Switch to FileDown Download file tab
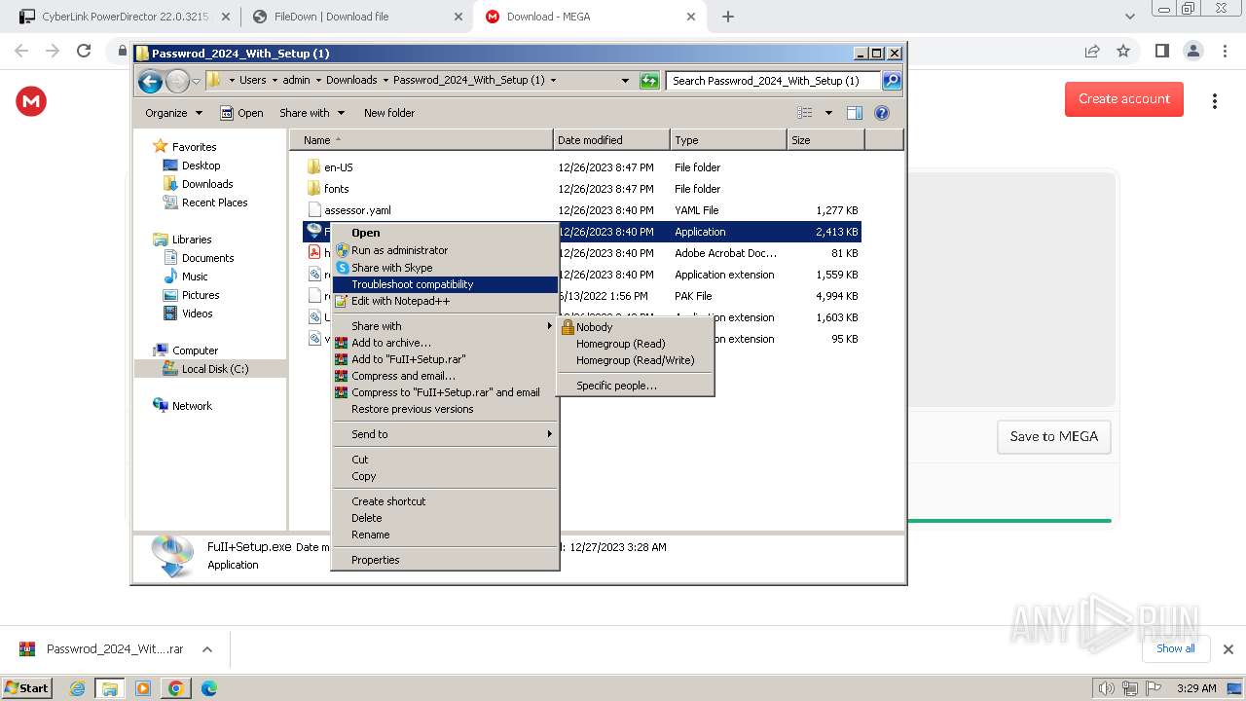 point(356,17)
